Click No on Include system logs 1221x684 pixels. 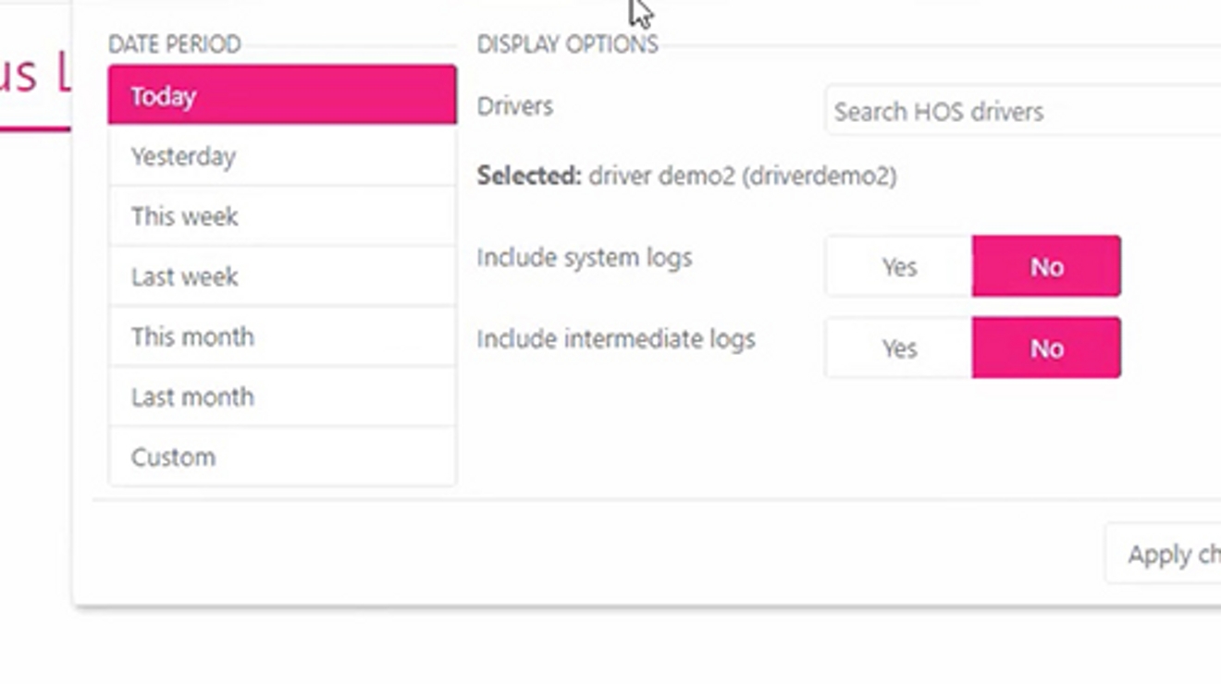[1045, 266]
